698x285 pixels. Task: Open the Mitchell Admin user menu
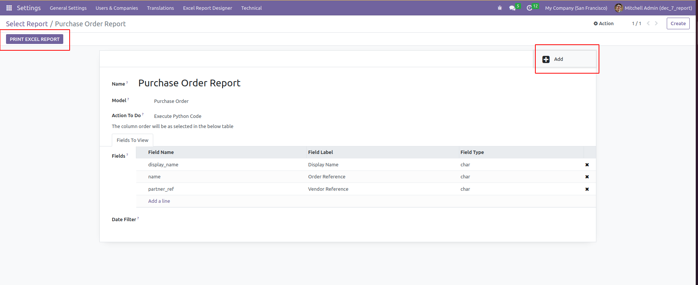[653, 8]
